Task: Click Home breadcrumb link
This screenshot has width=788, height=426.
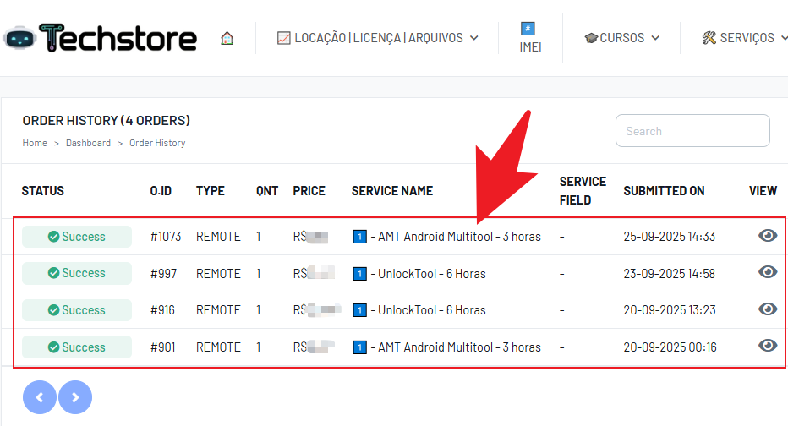Action: (x=35, y=143)
